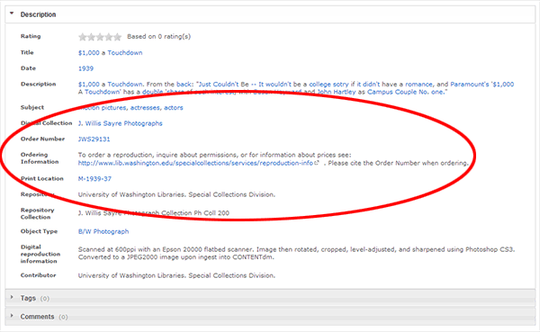Click order number JWS29131
540x332 pixels.
point(94,139)
